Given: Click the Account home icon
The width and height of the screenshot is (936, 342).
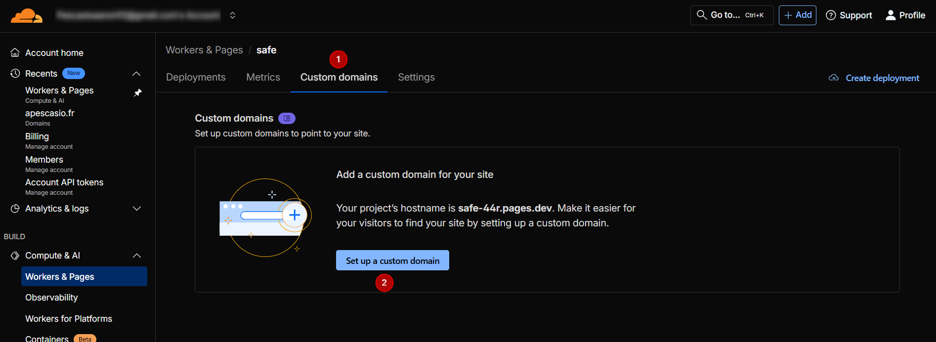Looking at the screenshot, I should click(15, 53).
